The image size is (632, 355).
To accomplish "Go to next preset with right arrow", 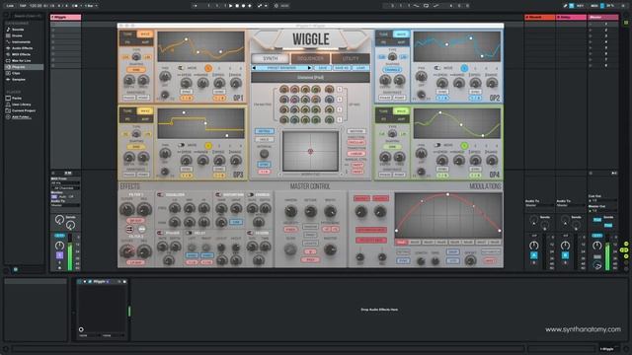I will [x=309, y=68].
